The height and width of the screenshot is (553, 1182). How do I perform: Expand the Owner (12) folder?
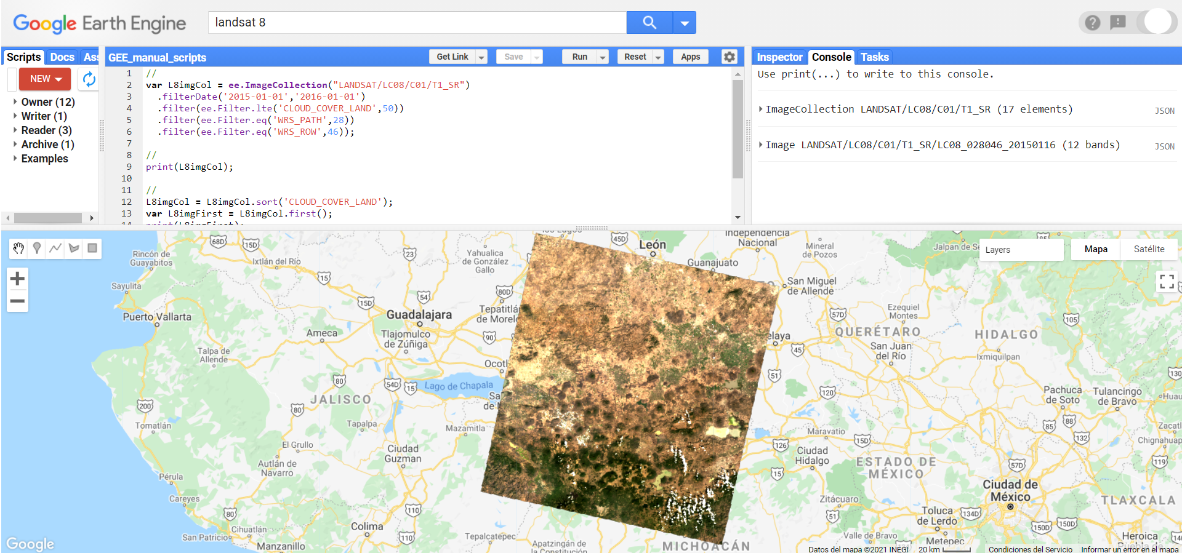click(15, 101)
